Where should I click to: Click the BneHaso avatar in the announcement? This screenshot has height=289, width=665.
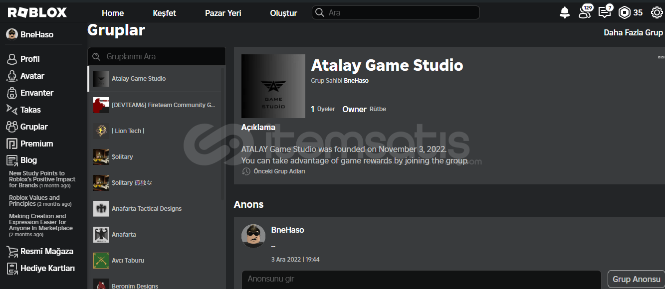253,236
